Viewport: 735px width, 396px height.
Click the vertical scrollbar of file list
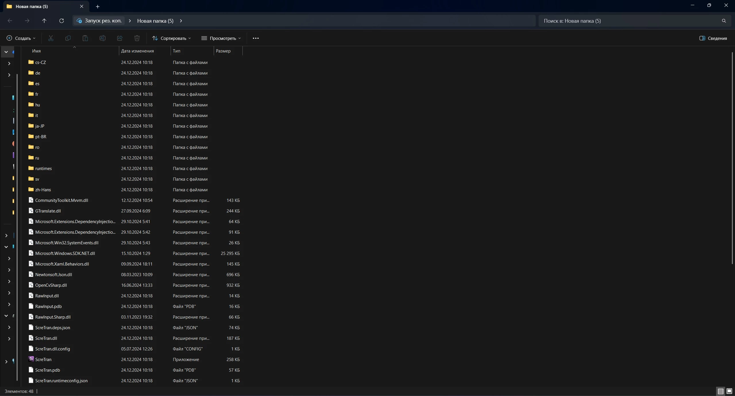[732, 158]
